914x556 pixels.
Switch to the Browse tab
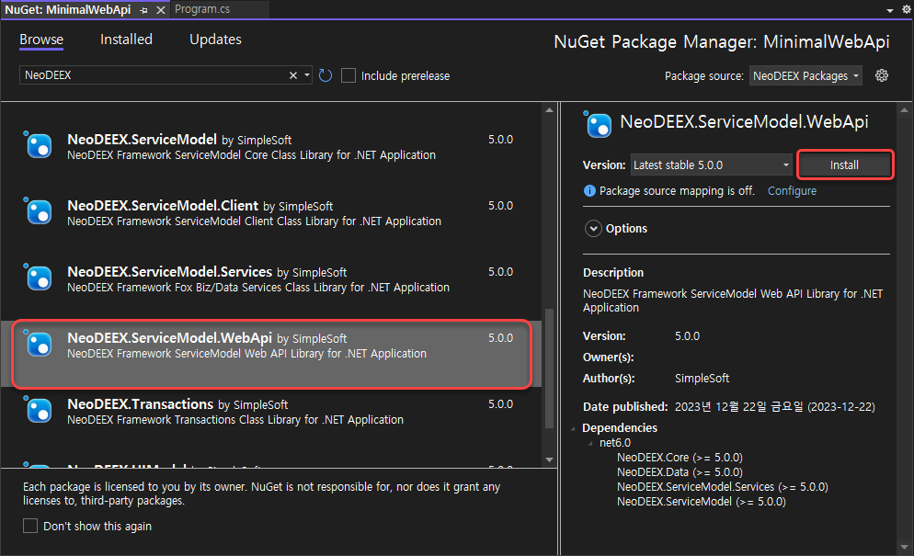tap(41, 40)
